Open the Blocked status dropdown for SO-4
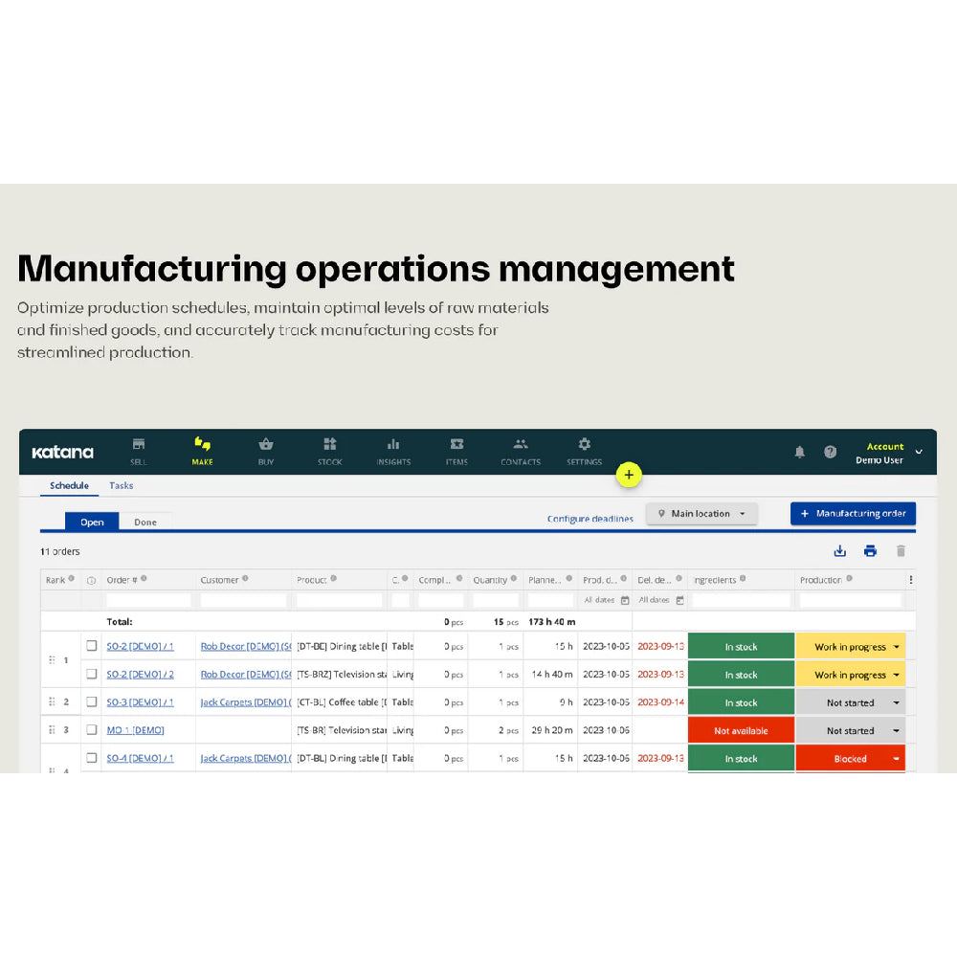Image resolution: width=957 pixels, height=957 pixels. [x=850, y=759]
